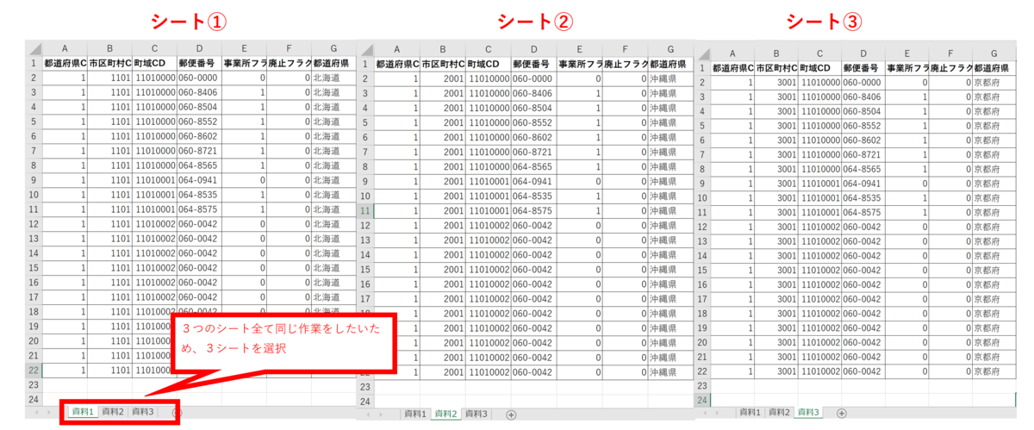
Task: Click 郵便番号 header cell in the 京都府 sheet
Action: coord(863,67)
